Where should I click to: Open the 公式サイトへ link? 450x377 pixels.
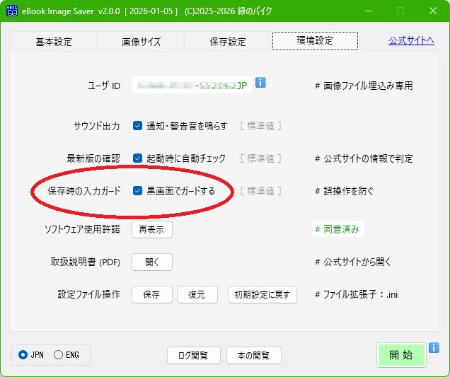(x=411, y=41)
